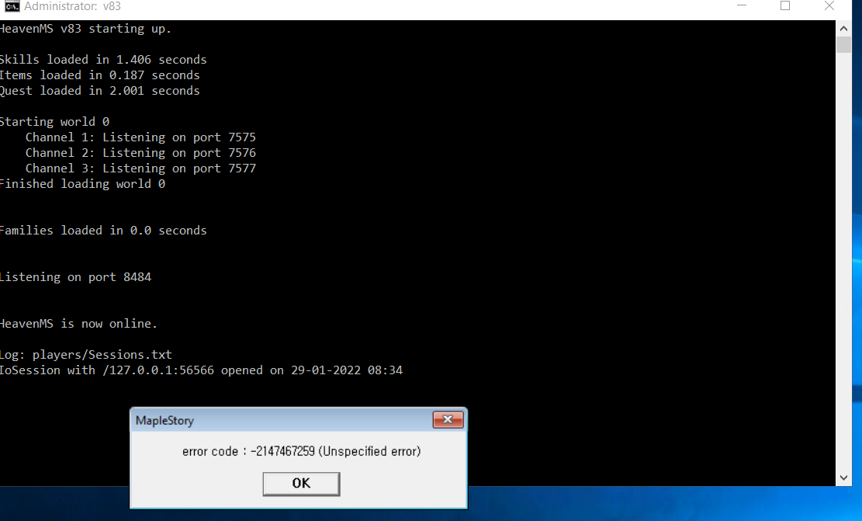Screen dimensions: 862x521
Task: Click the console scrollbar down arrow
Action: [x=843, y=478]
